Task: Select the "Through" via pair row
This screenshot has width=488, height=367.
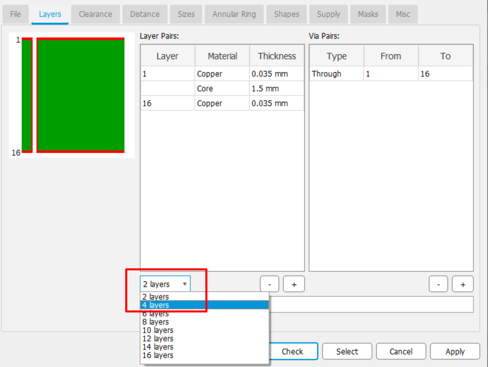Action: click(326, 74)
